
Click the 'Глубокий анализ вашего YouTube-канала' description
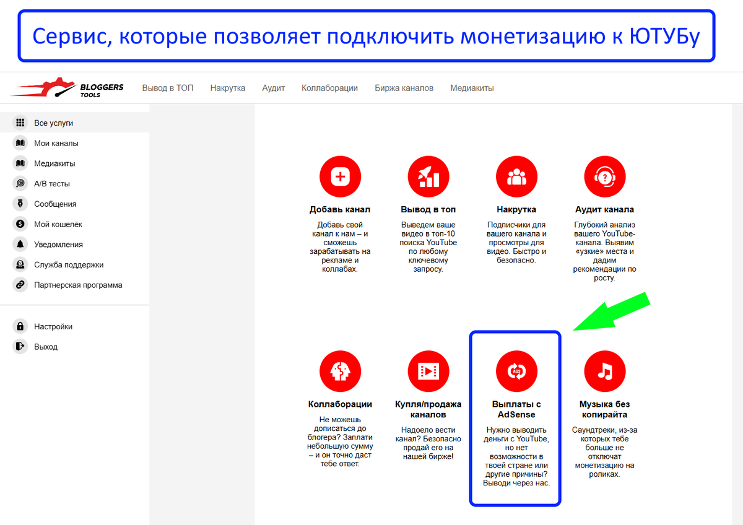pos(605,251)
